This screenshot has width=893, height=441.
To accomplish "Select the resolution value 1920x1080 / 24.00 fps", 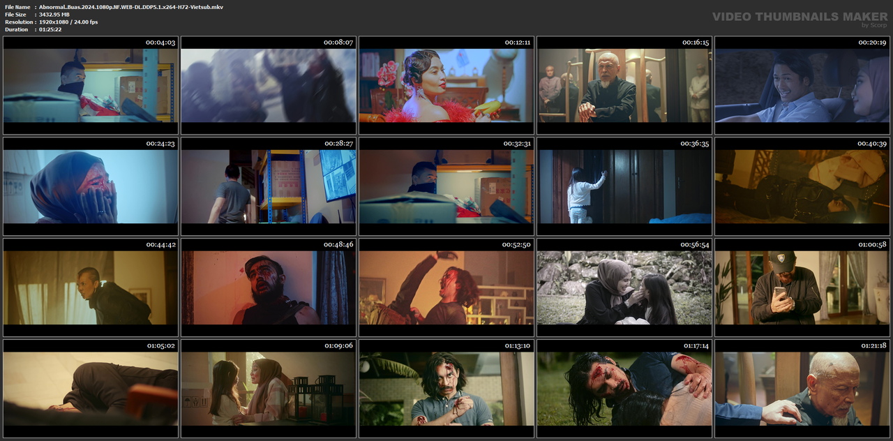I will pos(68,22).
